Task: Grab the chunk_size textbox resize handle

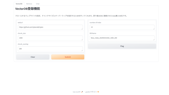Action: click(x=82, y=40)
